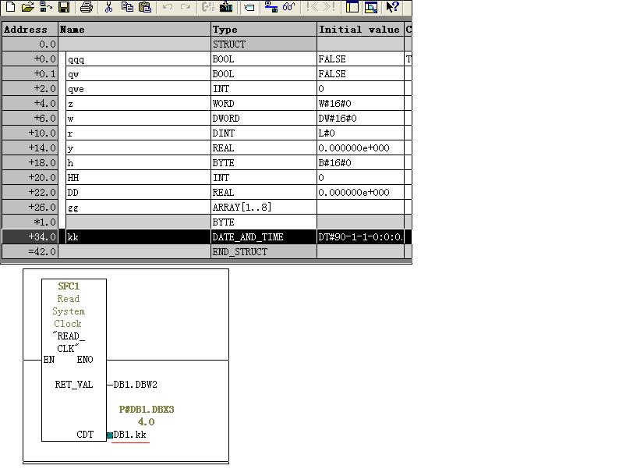The image size is (619, 469).
Task: Select the name cell 'qqq'
Action: [138, 59]
